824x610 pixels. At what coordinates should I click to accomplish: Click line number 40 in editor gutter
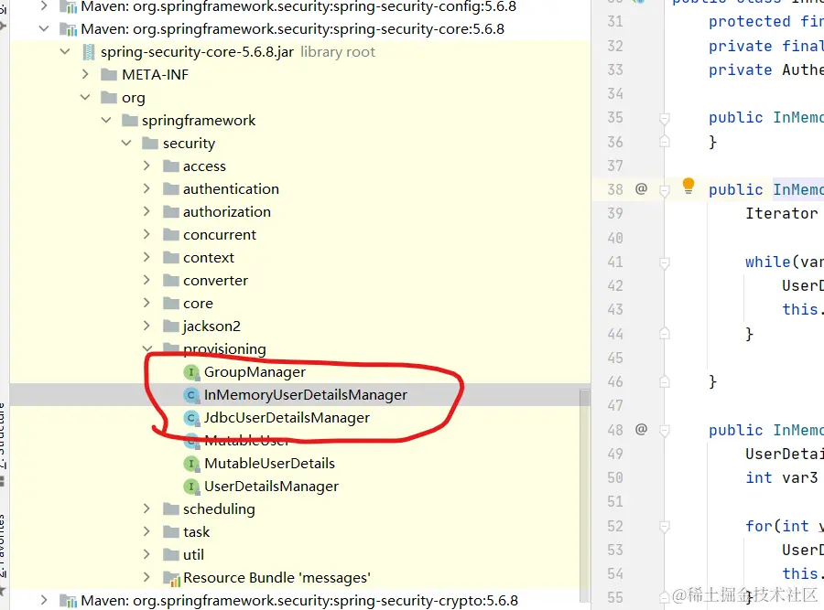(615, 238)
